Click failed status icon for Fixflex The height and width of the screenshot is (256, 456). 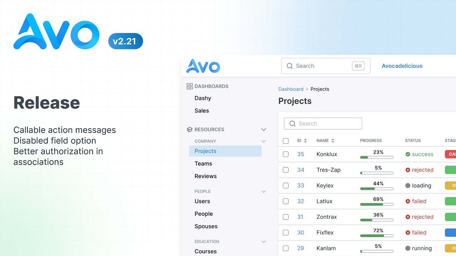coord(408,233)
